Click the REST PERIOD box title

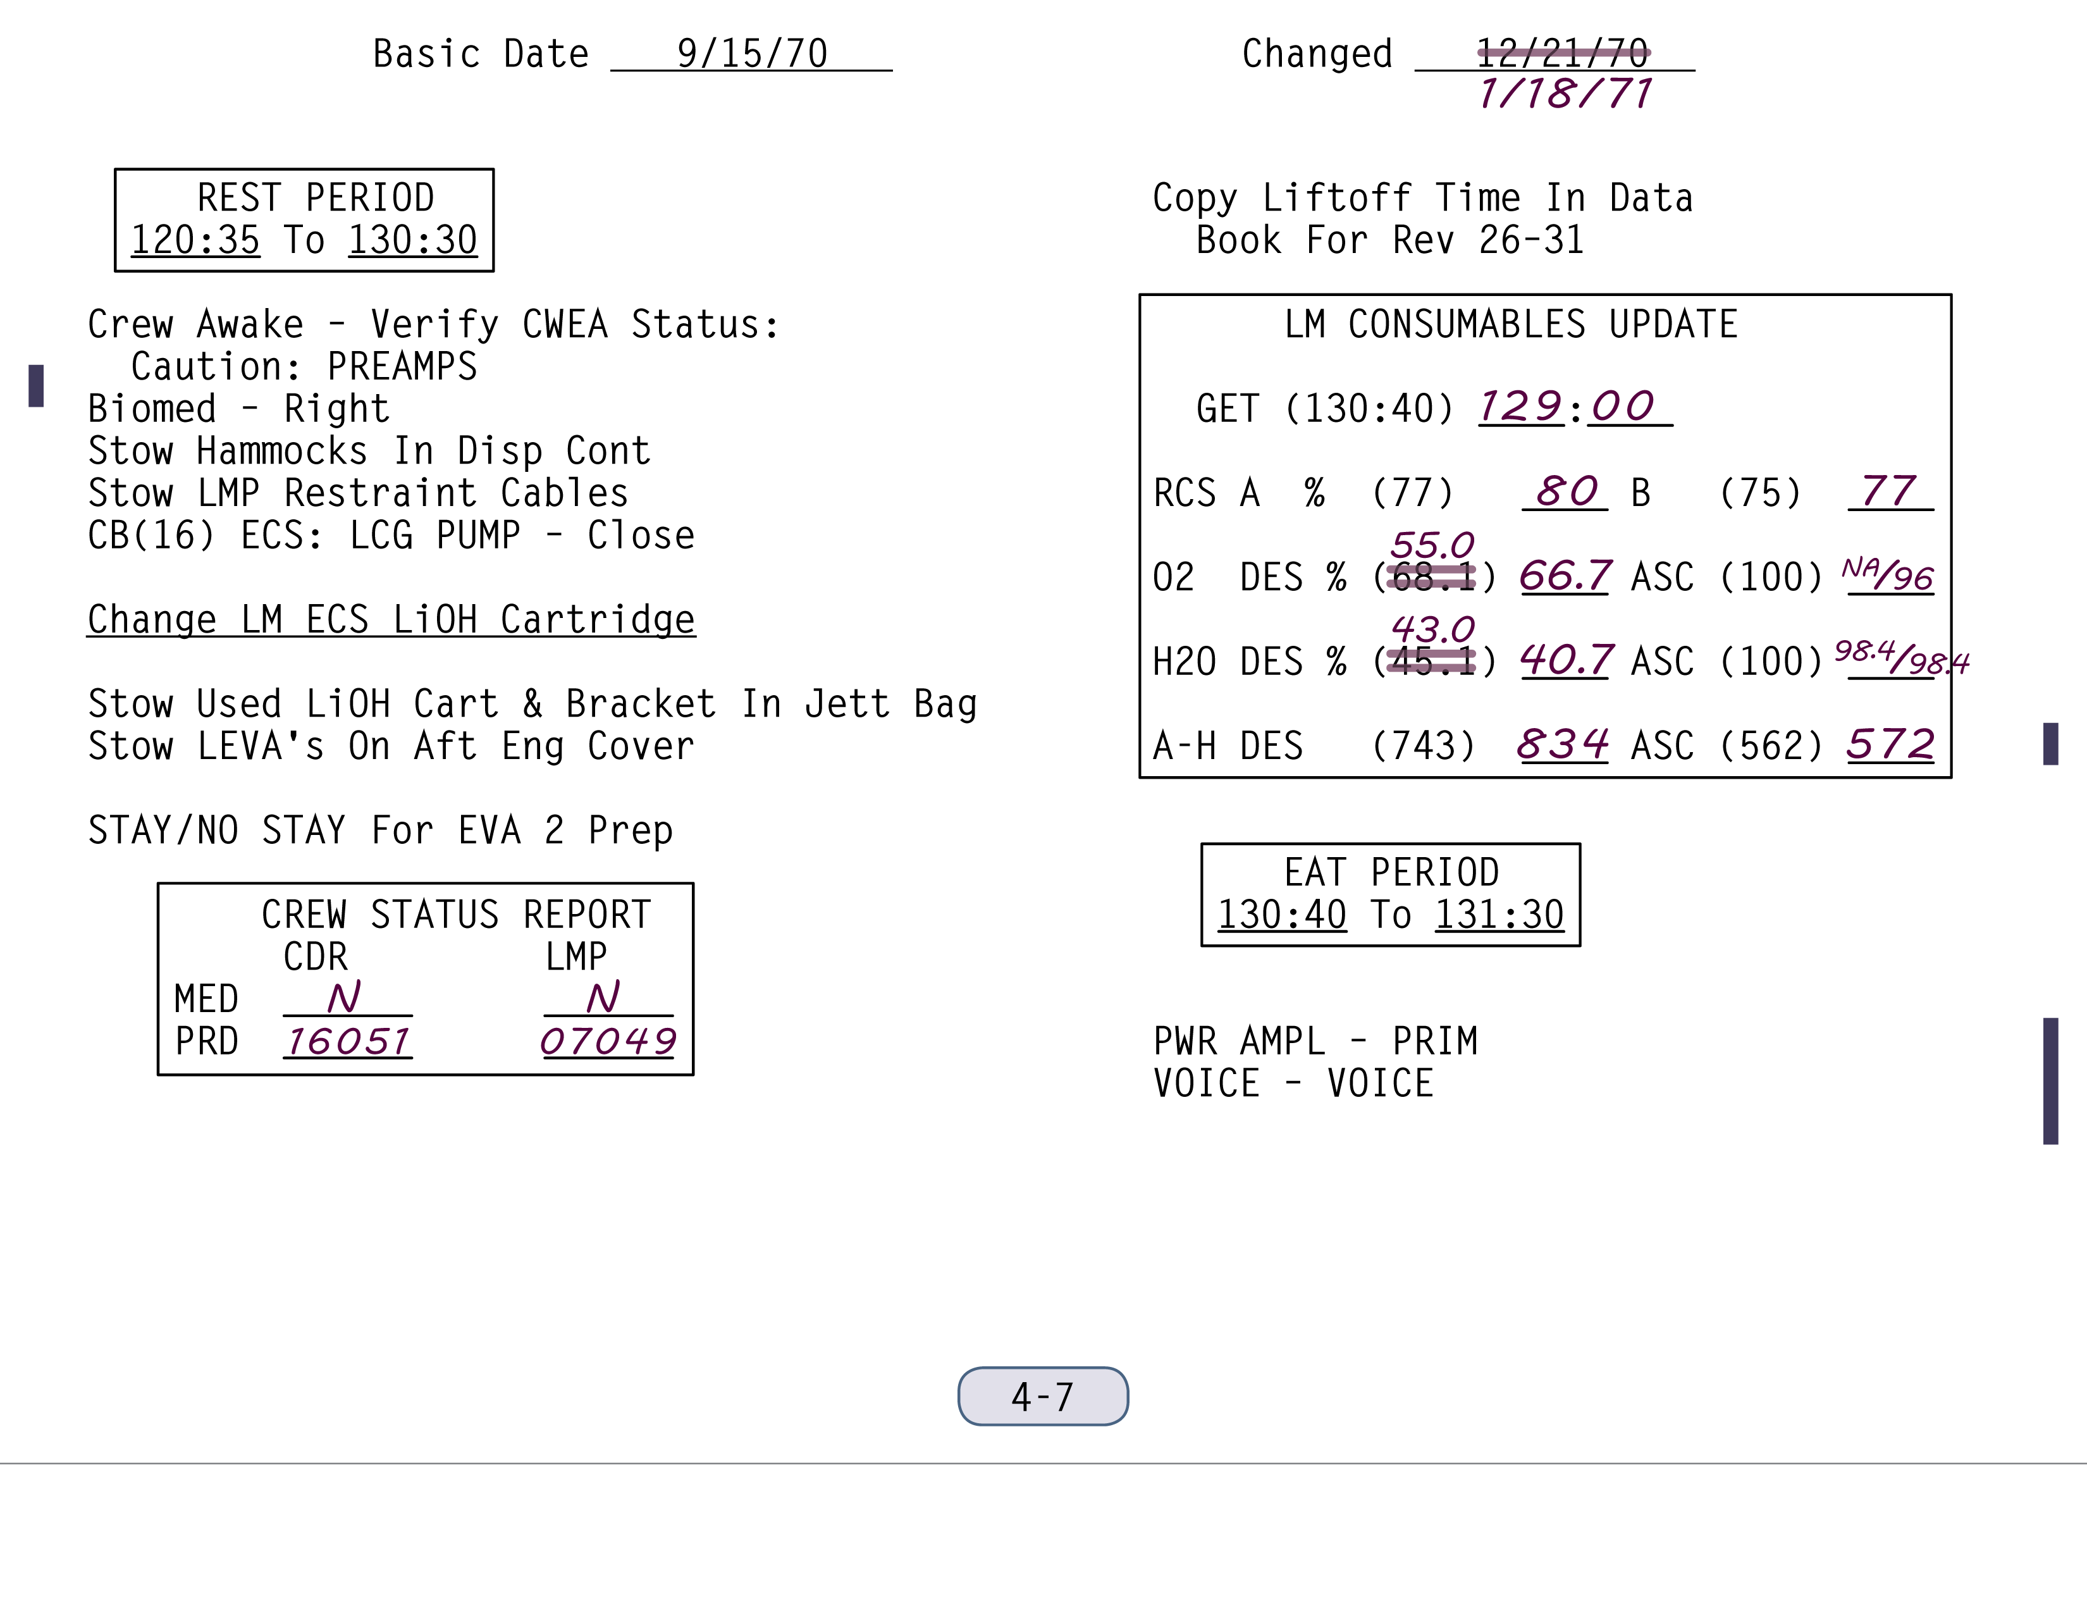[316, 198]
